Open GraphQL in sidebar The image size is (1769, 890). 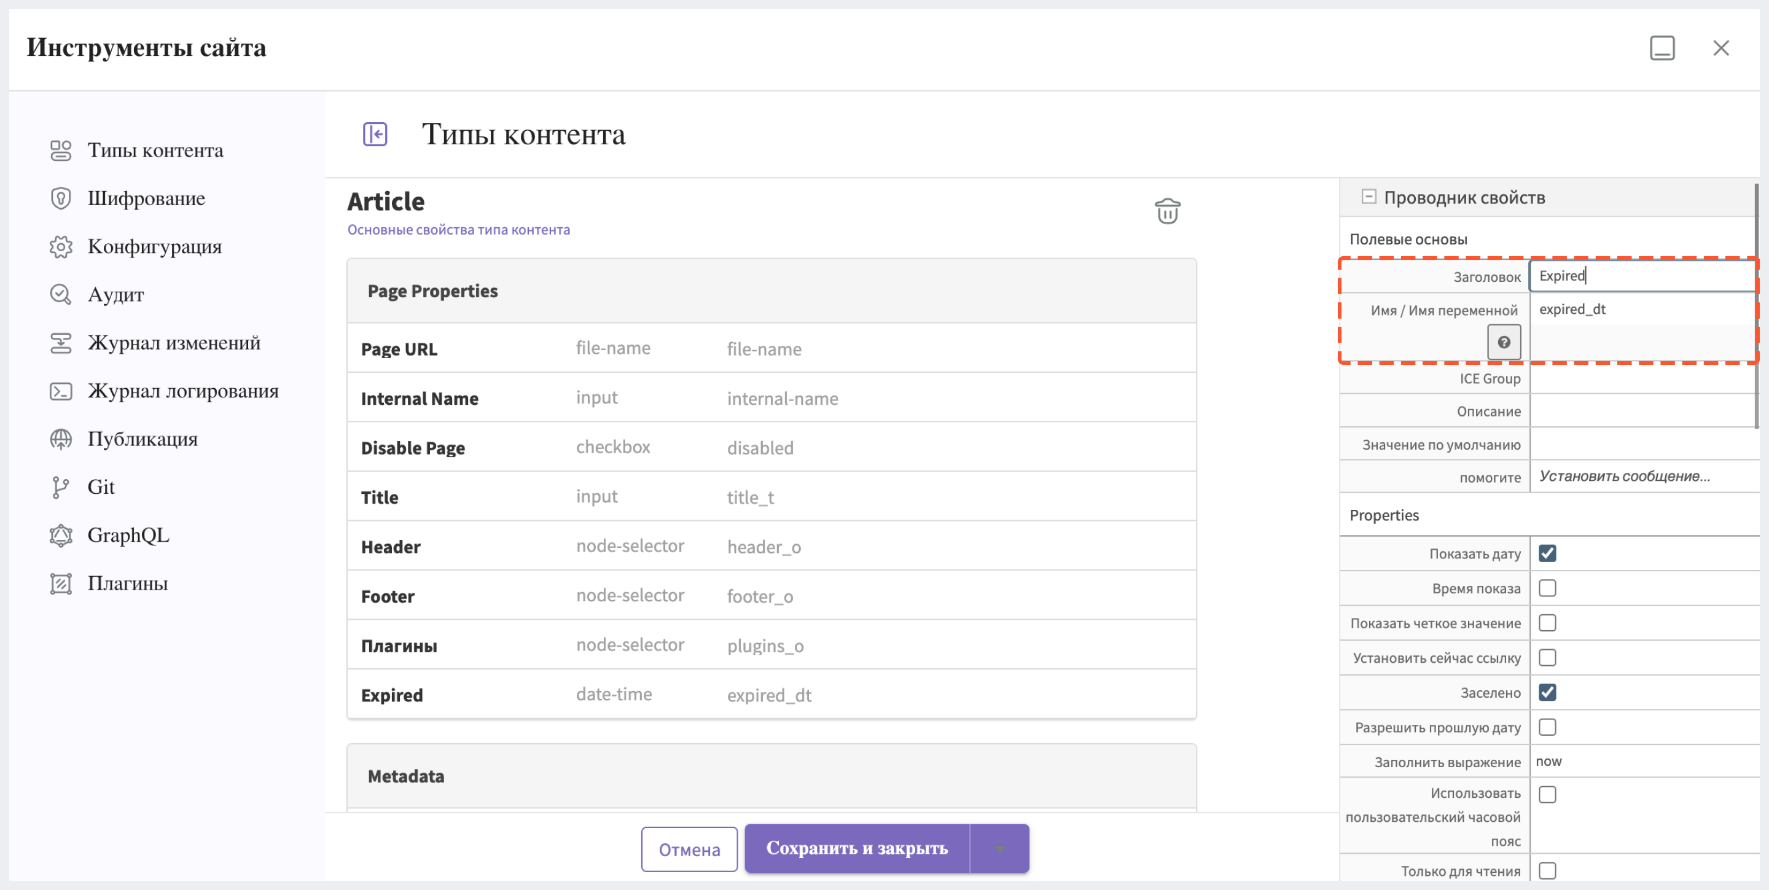(x=128, y=535)
